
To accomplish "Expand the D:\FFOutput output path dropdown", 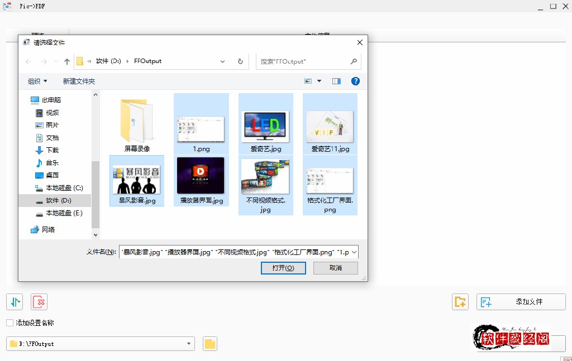I will click(x=188, y=344).
